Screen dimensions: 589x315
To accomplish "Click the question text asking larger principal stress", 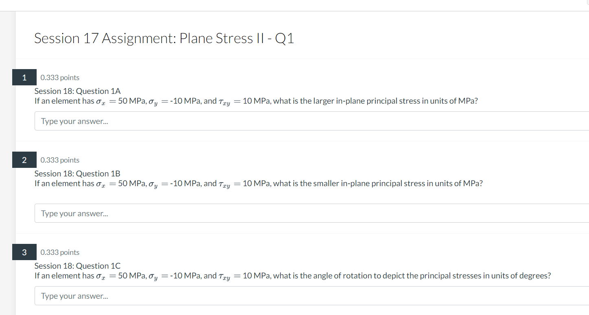I will coord(256,101).
